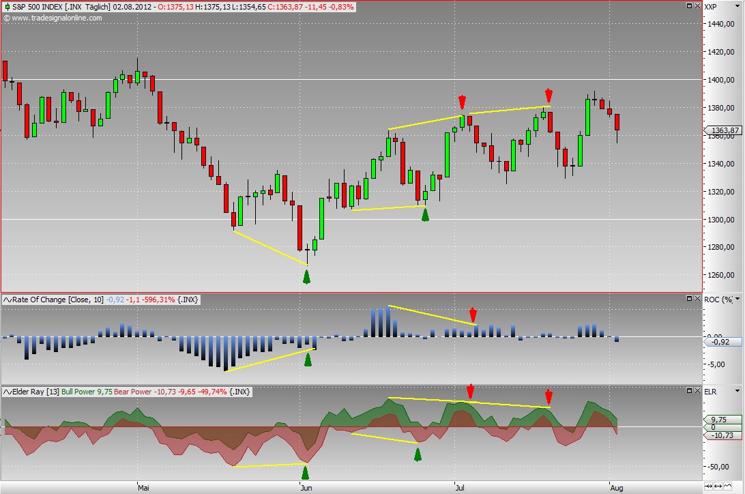Close the S&P 500 price chart pane
Image resolution: width=745 pixels, height=494 pixels.
pos(696,6)
